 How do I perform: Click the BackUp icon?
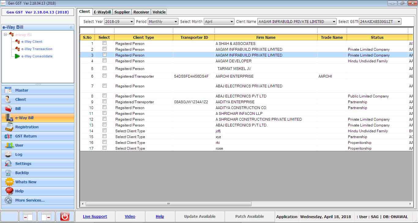(x=9, y=173)
